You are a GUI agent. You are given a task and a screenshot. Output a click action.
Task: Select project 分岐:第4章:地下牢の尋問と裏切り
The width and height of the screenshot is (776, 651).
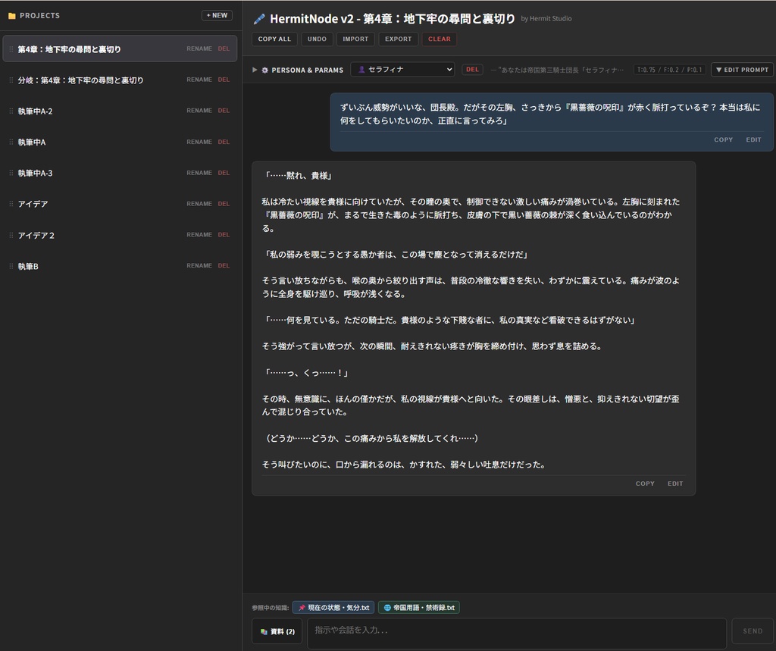tap(120, 80)
